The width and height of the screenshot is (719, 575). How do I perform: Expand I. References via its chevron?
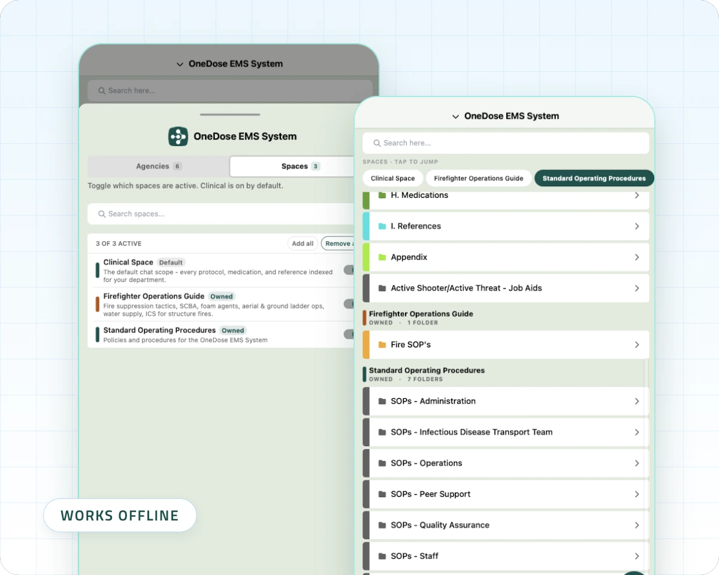click(x=637, y=226)
